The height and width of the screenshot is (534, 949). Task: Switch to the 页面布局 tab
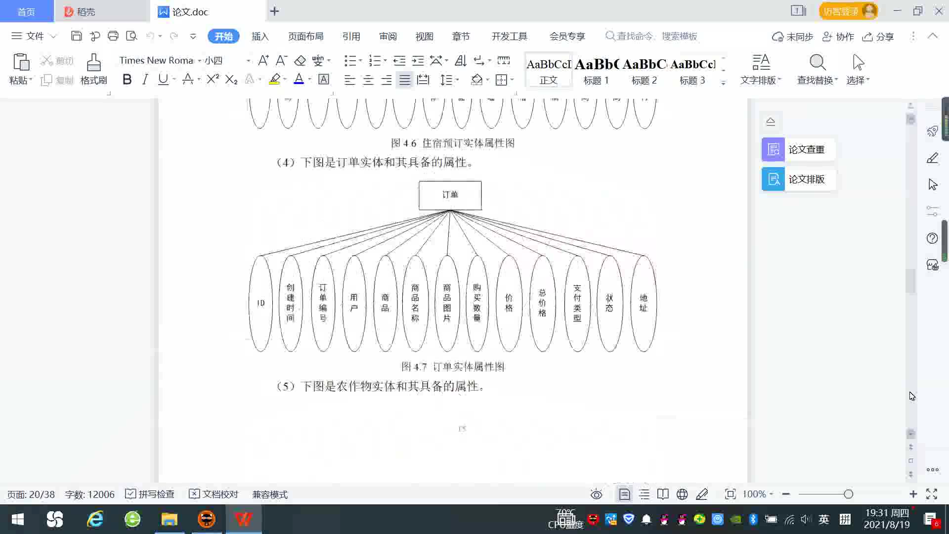coord(305,37)
